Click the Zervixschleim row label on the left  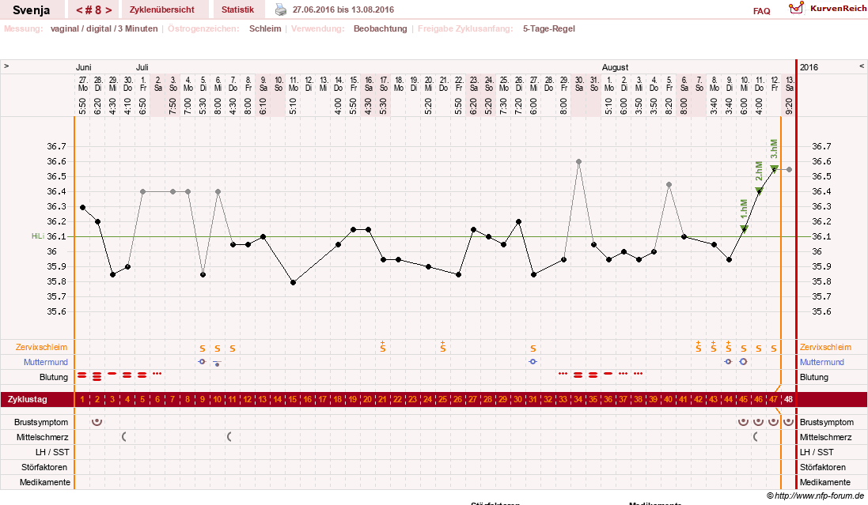click(x=41, y=348)
